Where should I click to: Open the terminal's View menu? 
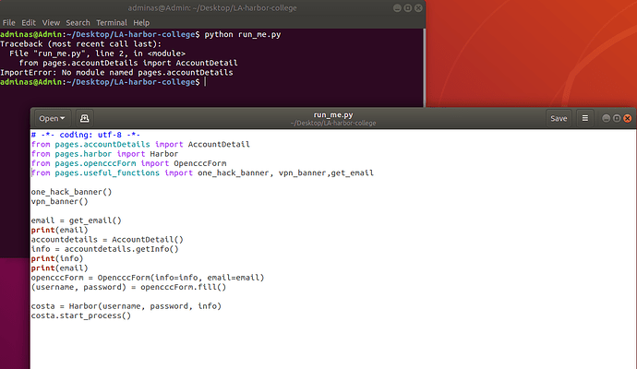[x=51, y=23]
